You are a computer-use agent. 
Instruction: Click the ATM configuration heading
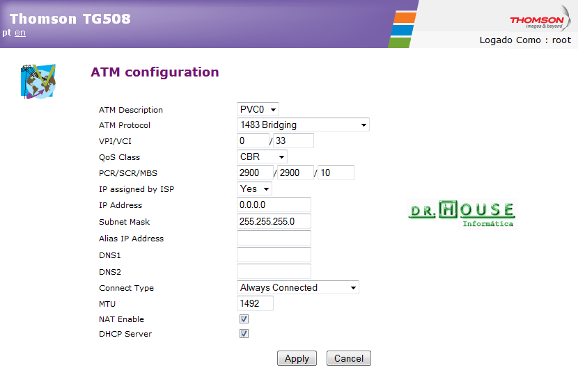click(155, 72)
